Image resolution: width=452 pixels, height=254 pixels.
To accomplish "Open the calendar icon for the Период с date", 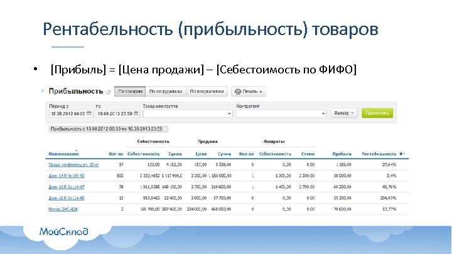I will 89,114.
